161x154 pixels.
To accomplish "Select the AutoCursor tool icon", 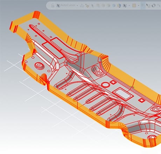I will pyautogui.click(x=58, y=6).
